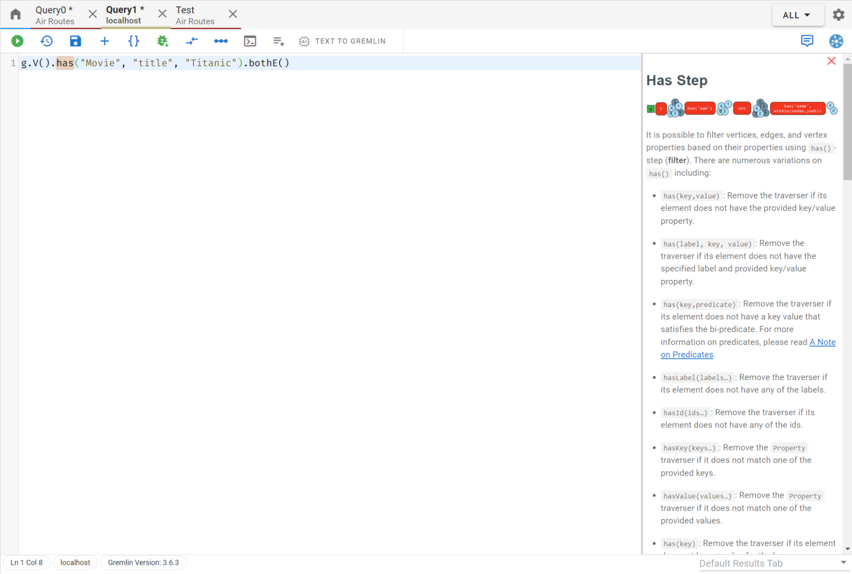
Task: Open query history clock icon
Action: tap(46, 41)
